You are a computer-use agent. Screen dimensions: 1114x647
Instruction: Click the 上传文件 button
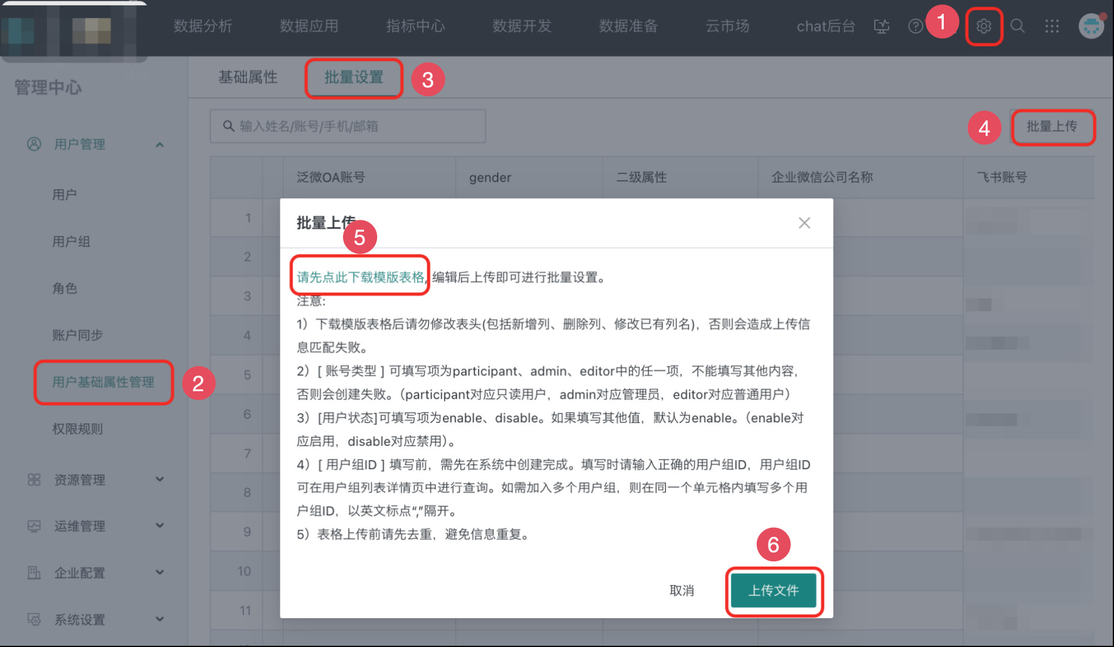pos(773,591)
